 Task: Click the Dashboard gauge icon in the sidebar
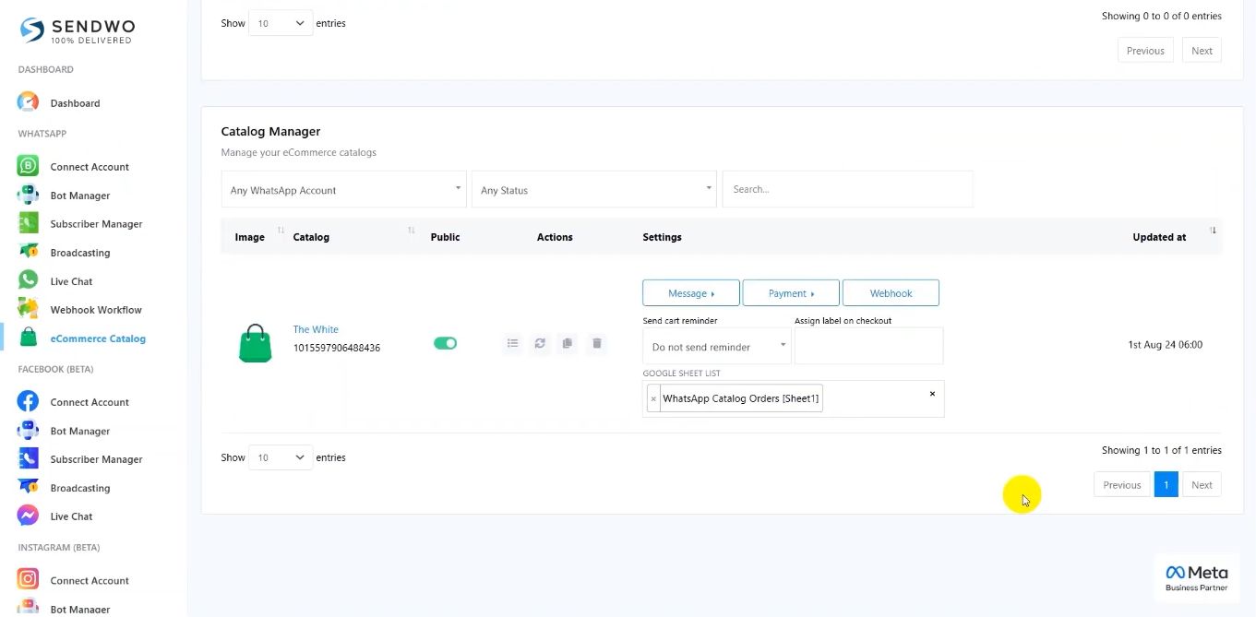(29, 102)
